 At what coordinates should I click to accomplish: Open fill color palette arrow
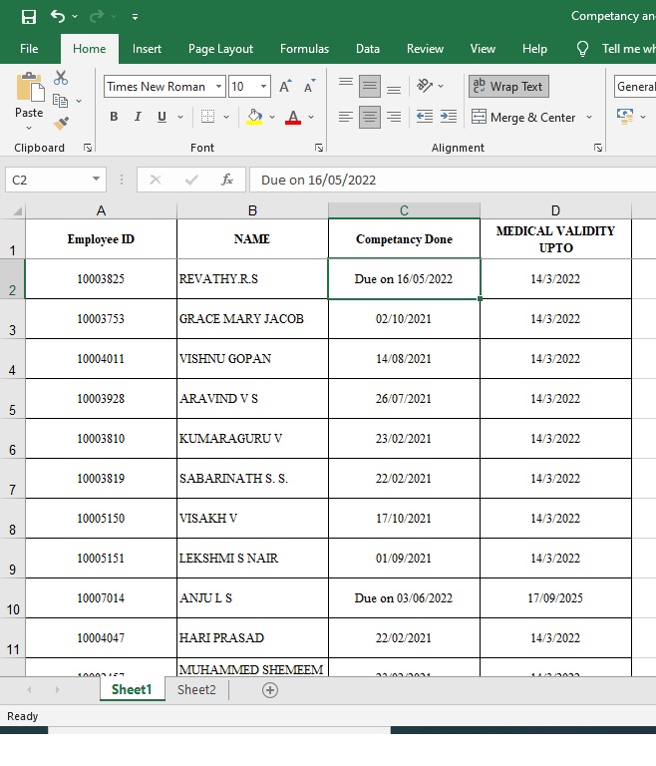(x=272, y=117)
